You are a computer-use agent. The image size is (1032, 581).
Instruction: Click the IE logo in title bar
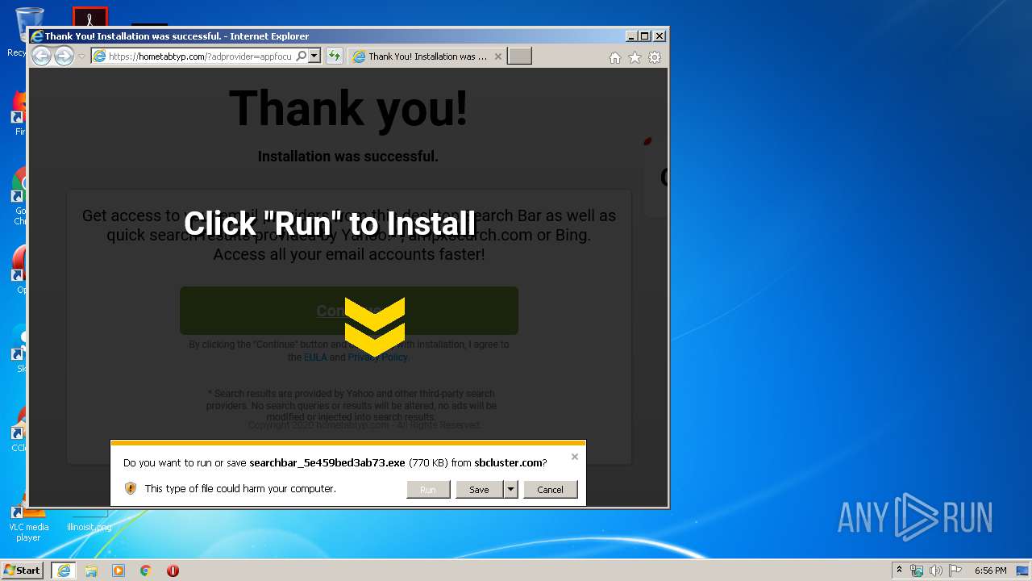click(36, 36)
